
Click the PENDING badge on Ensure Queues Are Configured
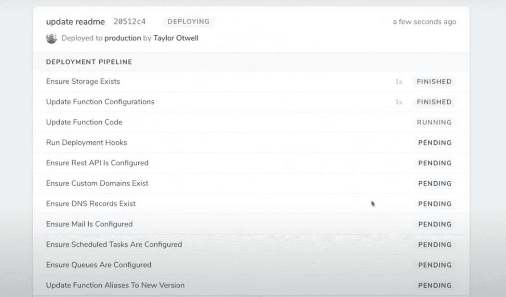click(435, 265)
